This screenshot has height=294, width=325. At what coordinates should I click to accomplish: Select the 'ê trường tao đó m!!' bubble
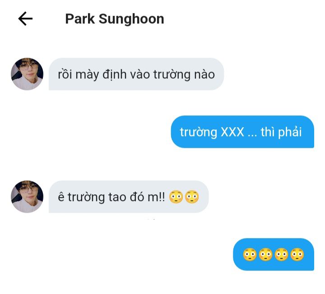pos(129,197)
